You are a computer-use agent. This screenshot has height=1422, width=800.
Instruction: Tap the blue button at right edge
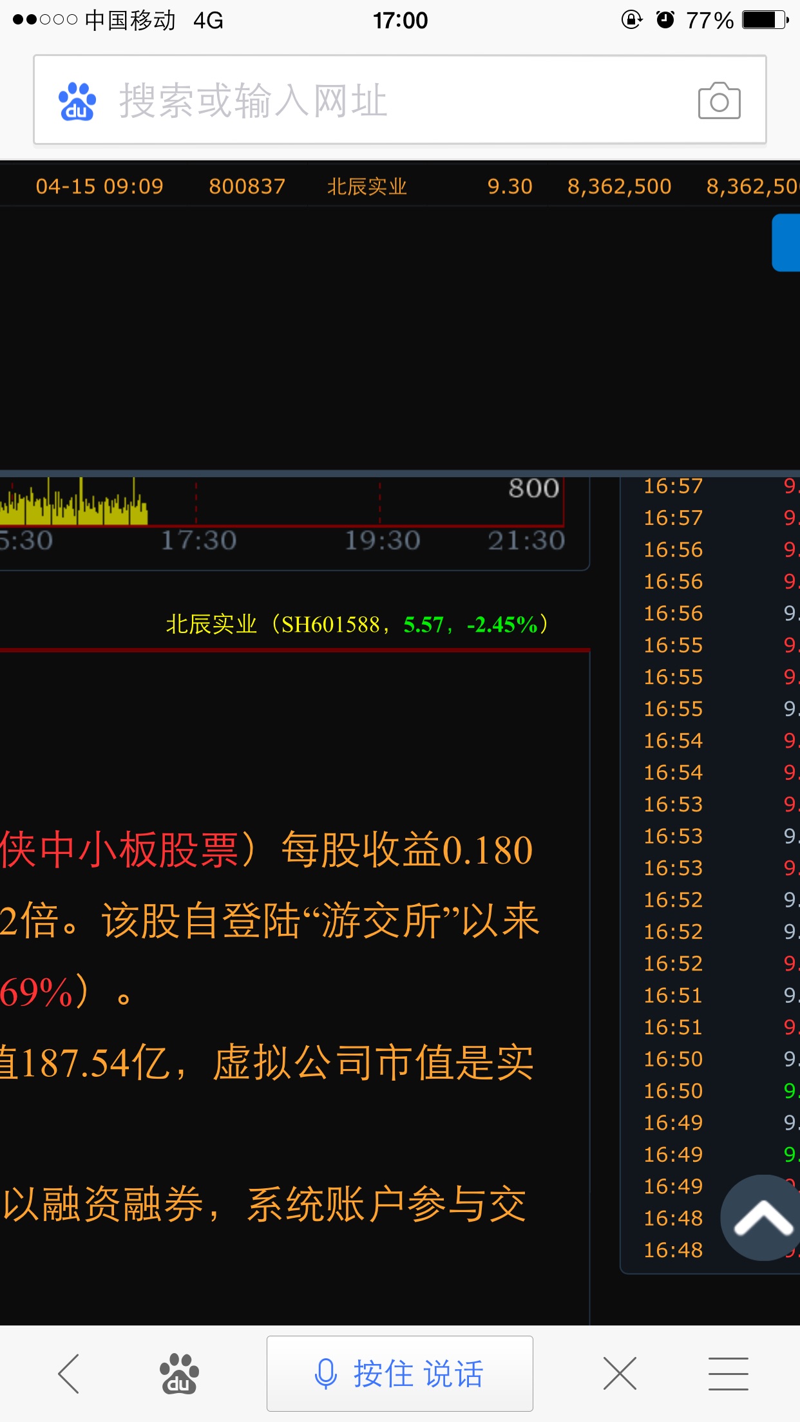(786, 243)
